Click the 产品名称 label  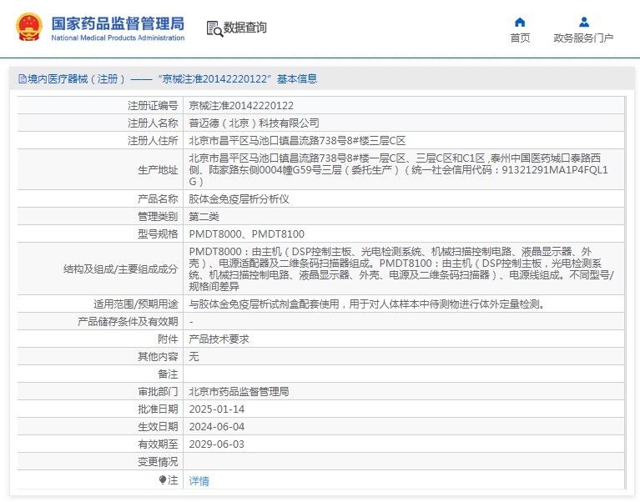point(158,199)
